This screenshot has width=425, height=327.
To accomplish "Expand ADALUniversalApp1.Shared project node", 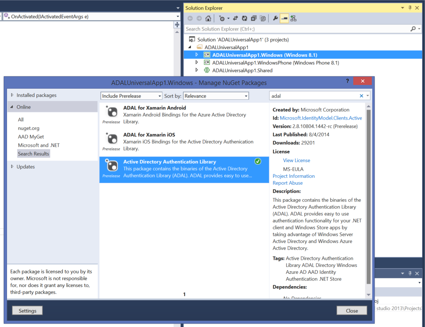I will click(x=197, y=70).
